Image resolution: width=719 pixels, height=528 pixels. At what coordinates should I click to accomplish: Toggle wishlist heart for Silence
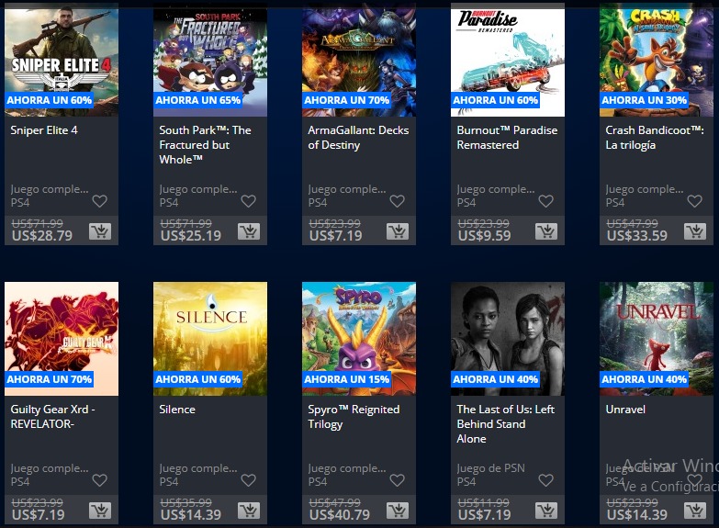248,480
